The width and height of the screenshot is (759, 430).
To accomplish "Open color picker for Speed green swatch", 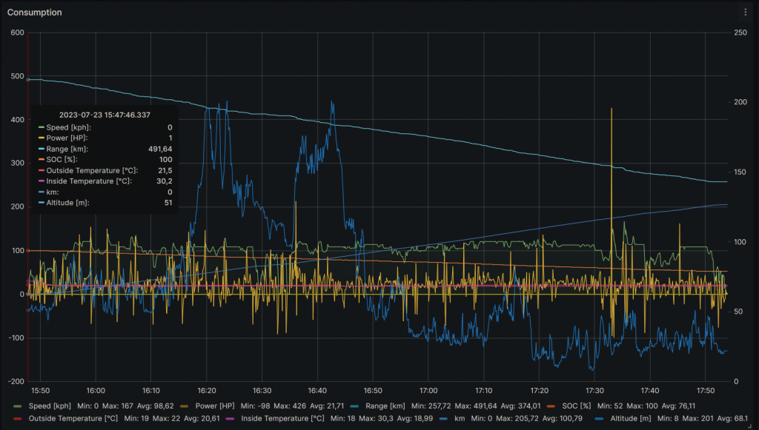I will [19, 406].
